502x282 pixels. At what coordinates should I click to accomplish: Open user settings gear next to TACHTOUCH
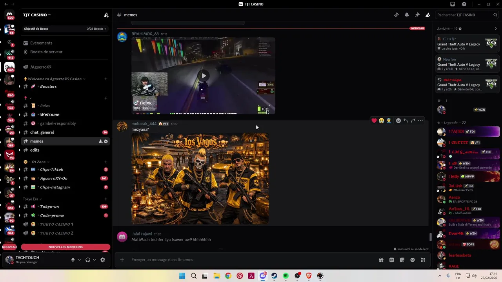tap(103, 260)
